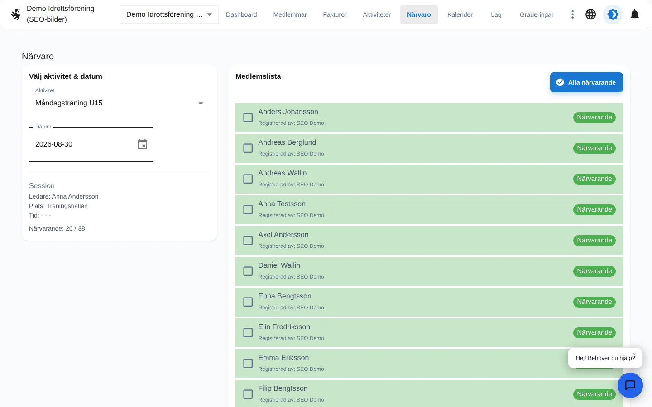Screen dimensions: 652x407
Task: Click the club logo icon
Action: (x=16, y=14)
